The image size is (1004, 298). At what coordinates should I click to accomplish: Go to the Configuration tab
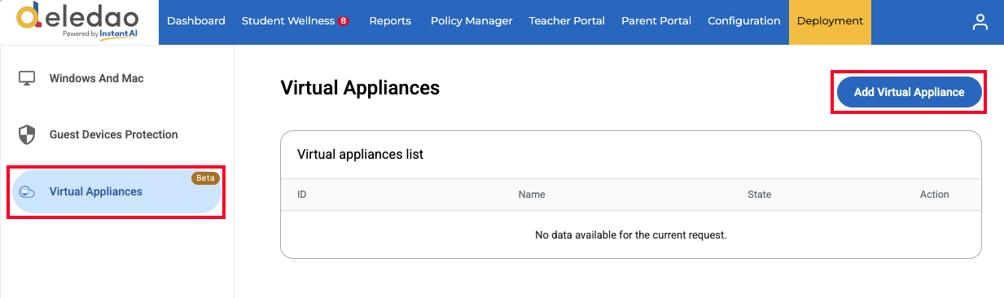click(x=744, y=21)
